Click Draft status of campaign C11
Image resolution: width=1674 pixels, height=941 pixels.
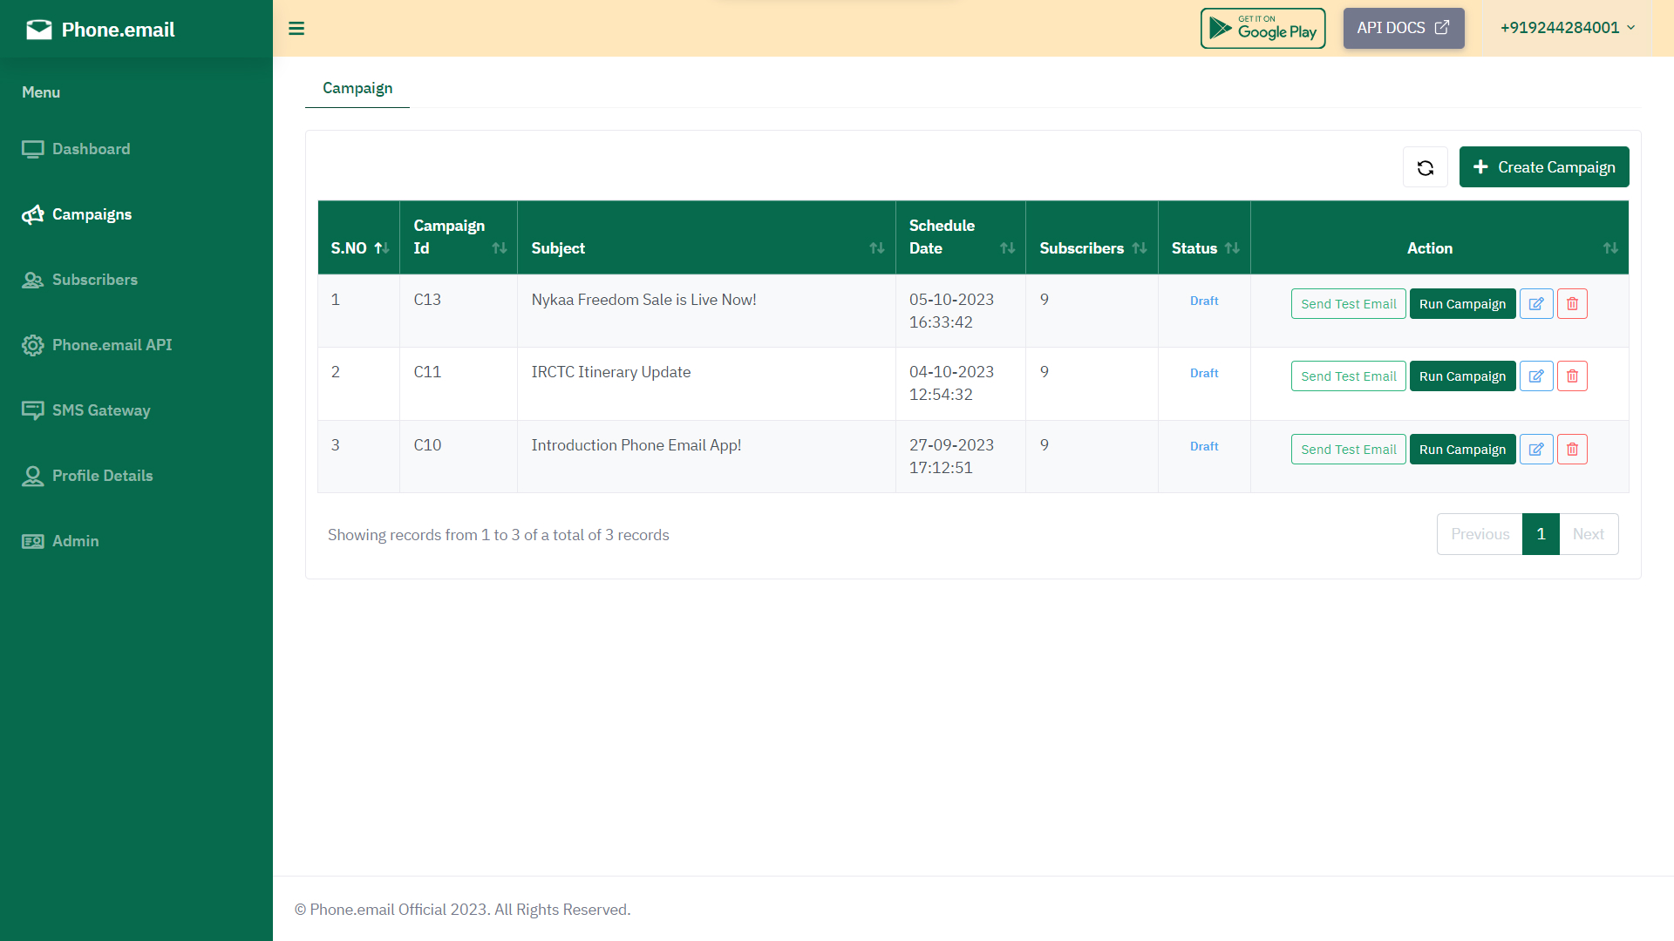(1204, 373)
